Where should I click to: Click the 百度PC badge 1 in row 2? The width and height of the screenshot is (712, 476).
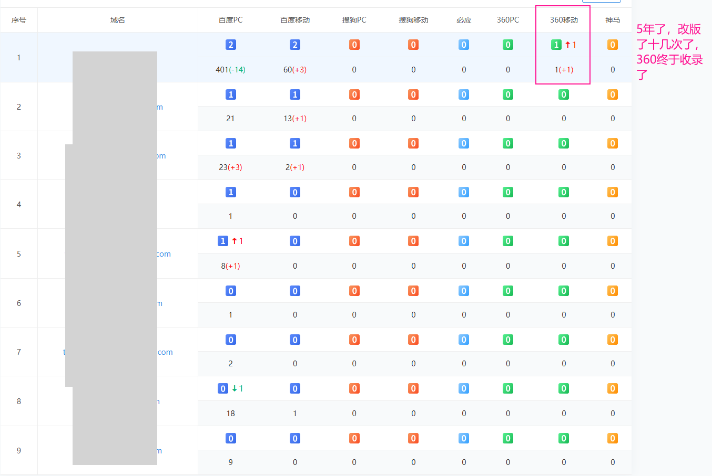click(230, 94)
